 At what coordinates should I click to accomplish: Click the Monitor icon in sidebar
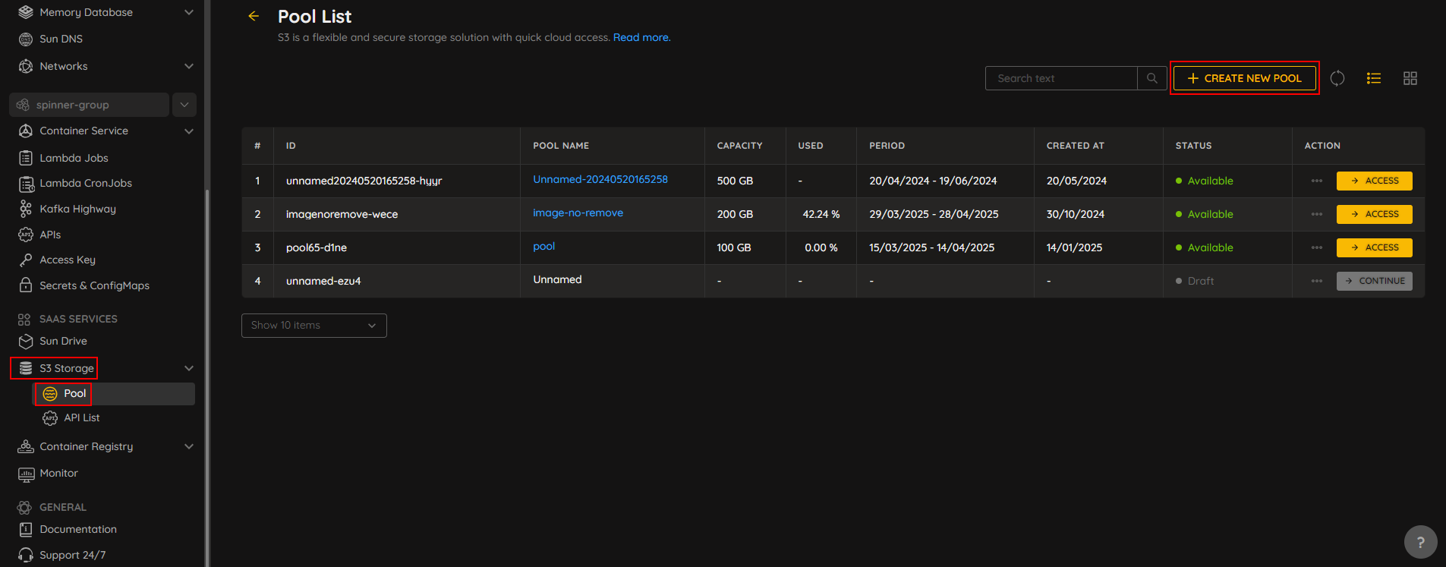26,474
